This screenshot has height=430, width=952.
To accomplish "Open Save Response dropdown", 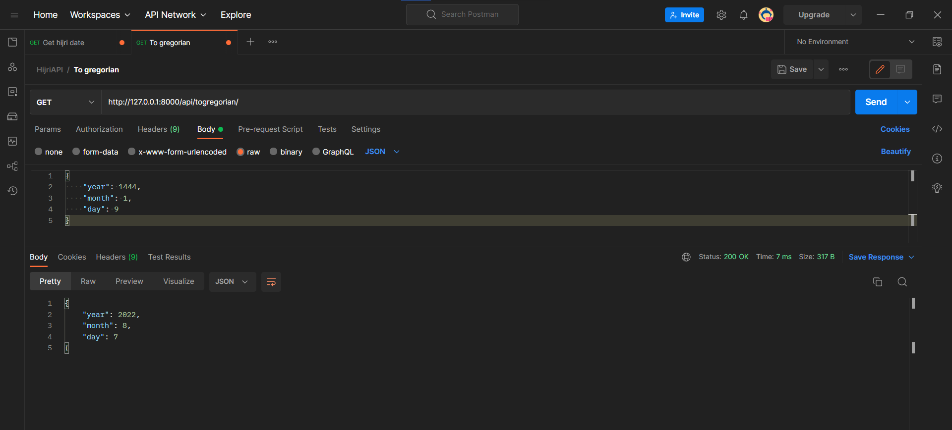I will coord(881,257).
